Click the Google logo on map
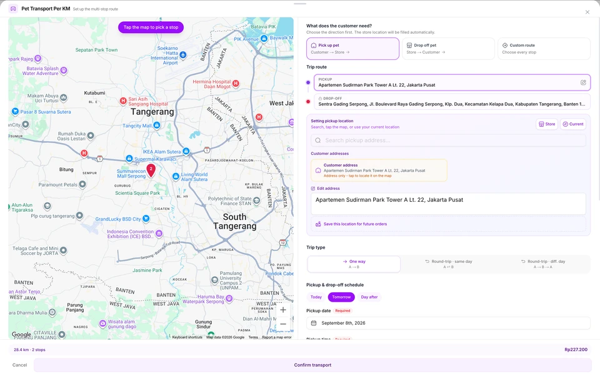 pos(21,335)
